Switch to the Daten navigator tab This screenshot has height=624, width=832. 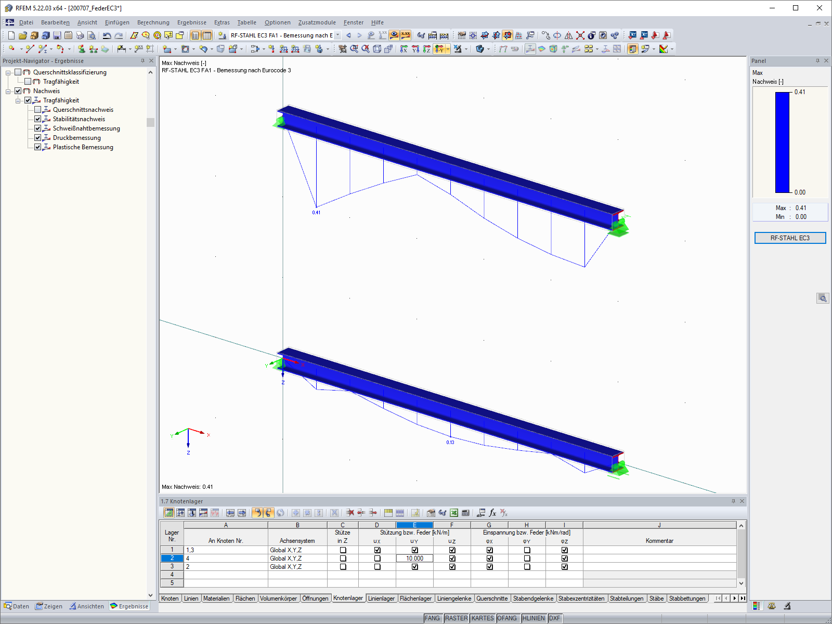click(17, 606)
